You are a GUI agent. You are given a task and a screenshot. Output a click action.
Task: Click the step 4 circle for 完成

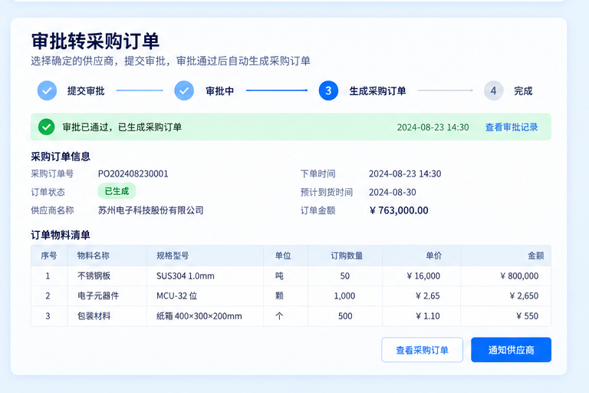493,91
